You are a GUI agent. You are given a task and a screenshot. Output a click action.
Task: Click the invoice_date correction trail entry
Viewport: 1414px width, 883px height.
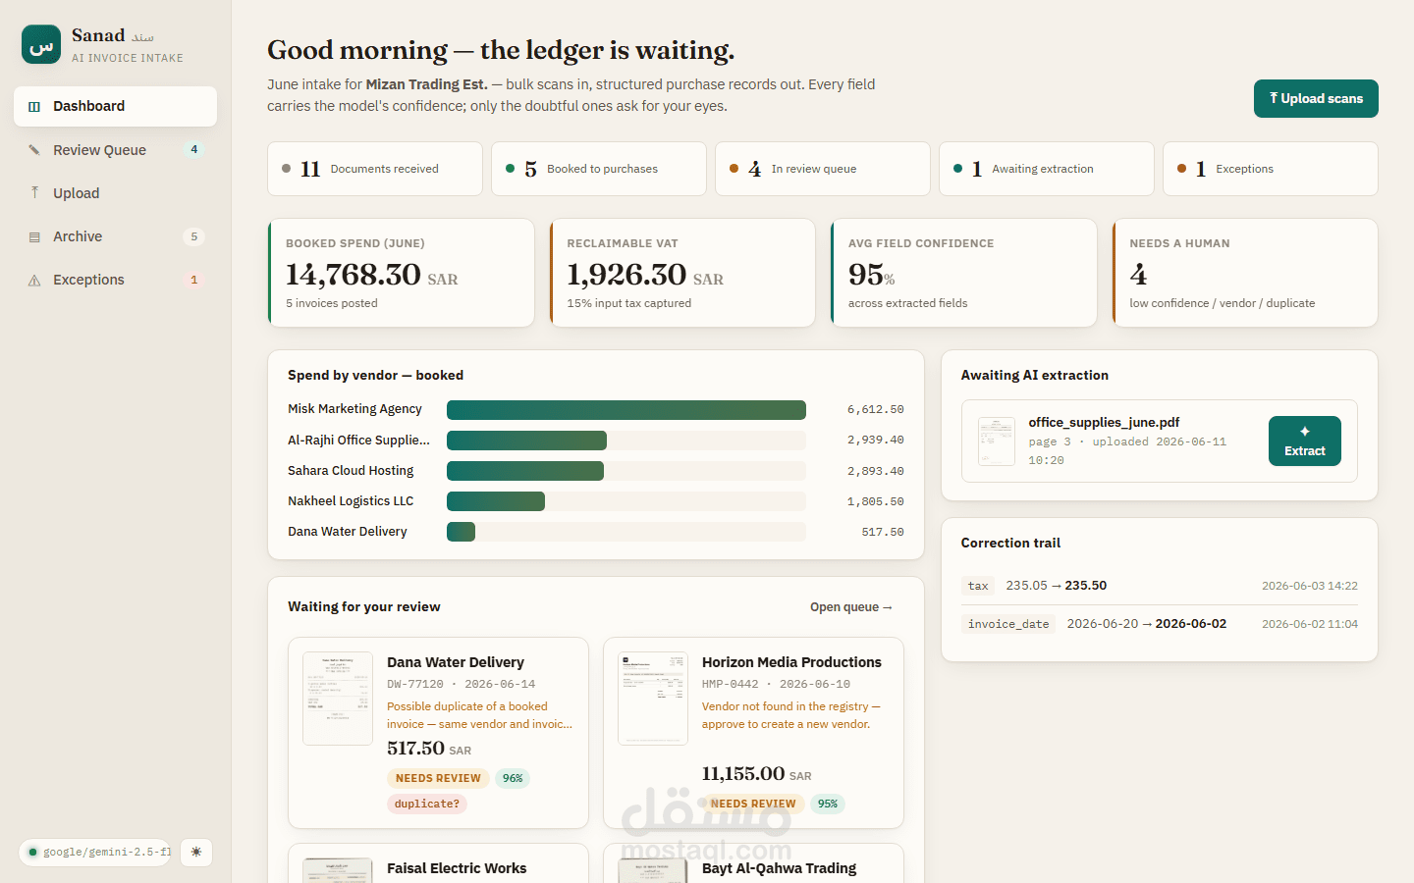click(x=1160, y=624)
